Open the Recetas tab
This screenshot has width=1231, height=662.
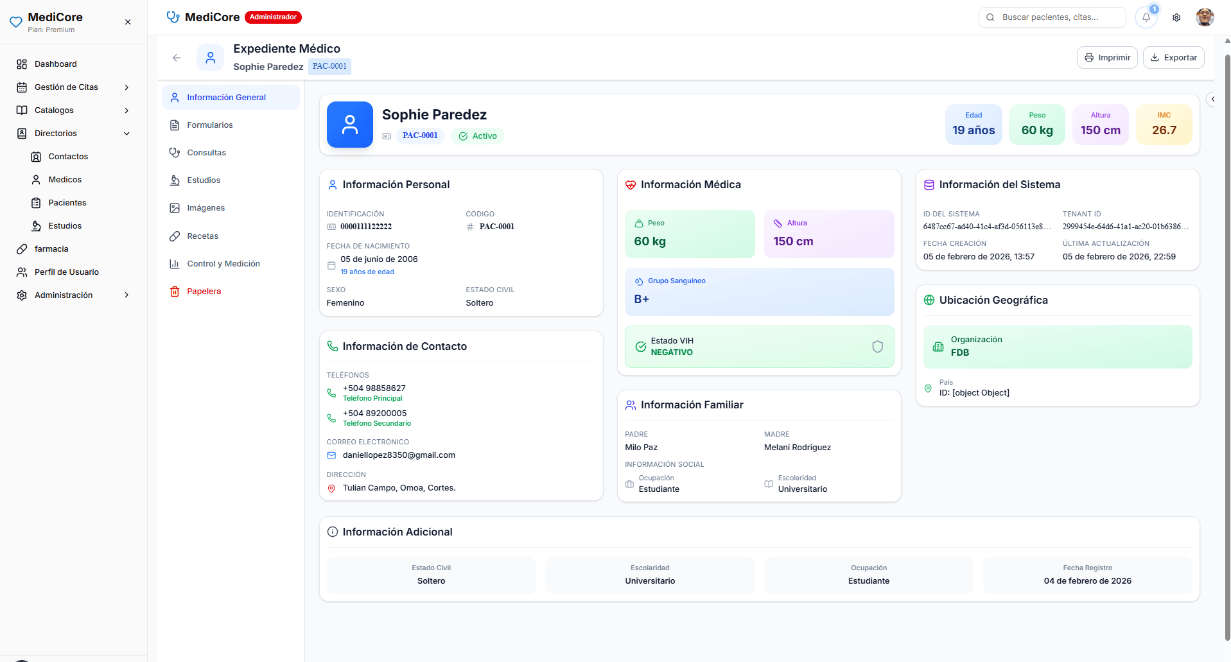202,236
